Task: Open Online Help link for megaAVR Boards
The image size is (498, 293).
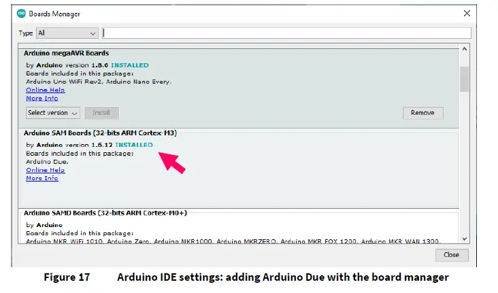Action: [x=46, y=90]
